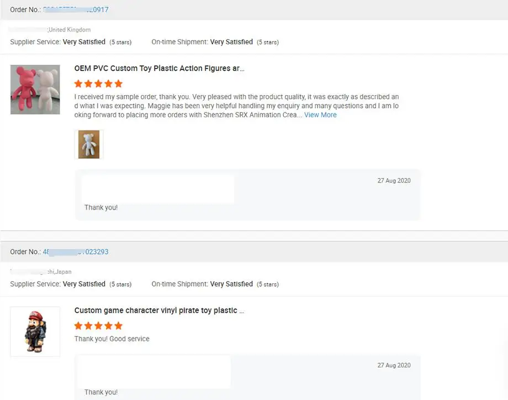Viewport: 508px width, 400px height.
Task: Click second review's five-star rating
Action: [x=98, y=326]
